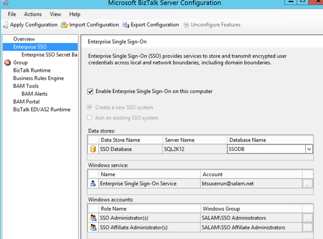Click the SSO Database cylinder icon
This screenshot has height=239, width=323.
93,149
